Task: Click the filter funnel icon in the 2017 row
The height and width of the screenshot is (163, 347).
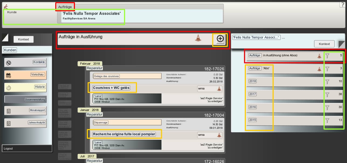Action: coord(327,95)
